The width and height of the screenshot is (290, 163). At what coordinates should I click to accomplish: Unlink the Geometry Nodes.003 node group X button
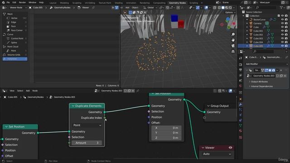coord(285,76)
